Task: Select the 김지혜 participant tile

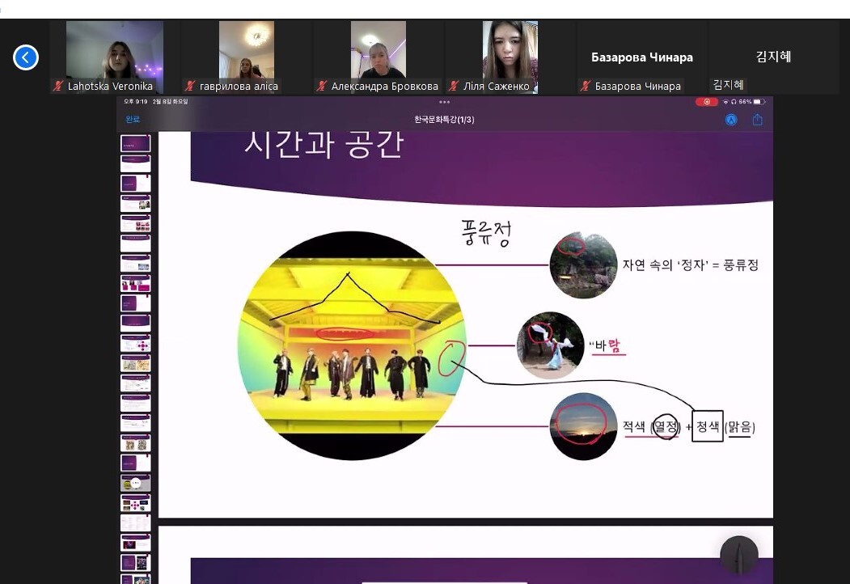Action: (x=773, y=57)
